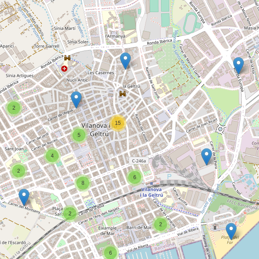
Task: Click the Sínia Martí label
Action: point(65,28)
